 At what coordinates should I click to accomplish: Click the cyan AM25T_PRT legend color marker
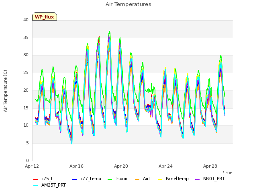point(36,186)
